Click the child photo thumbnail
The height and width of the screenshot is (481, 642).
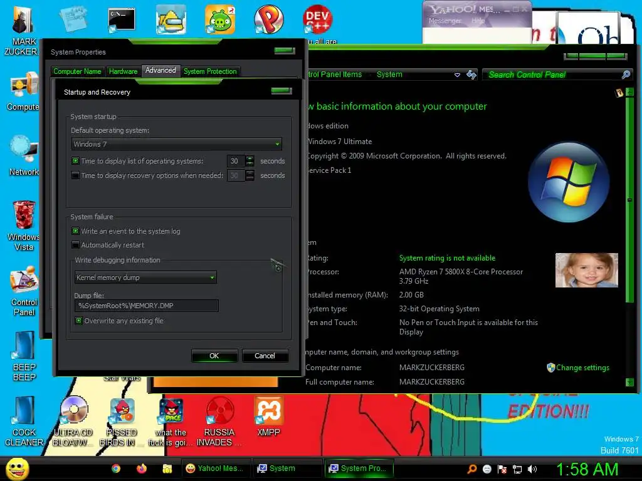coord(587,270)
